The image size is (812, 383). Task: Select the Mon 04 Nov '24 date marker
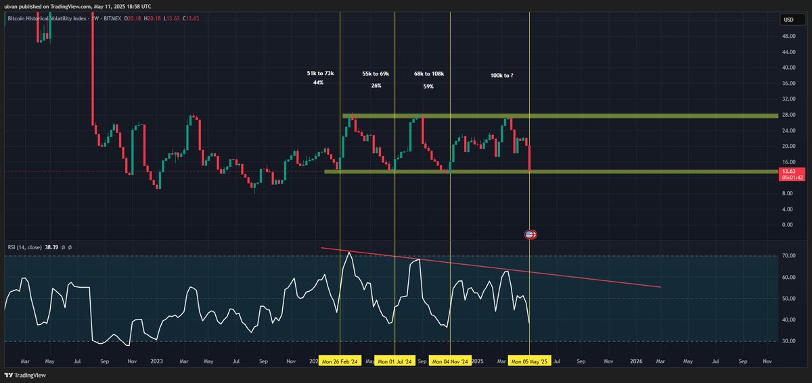(449, 361)
